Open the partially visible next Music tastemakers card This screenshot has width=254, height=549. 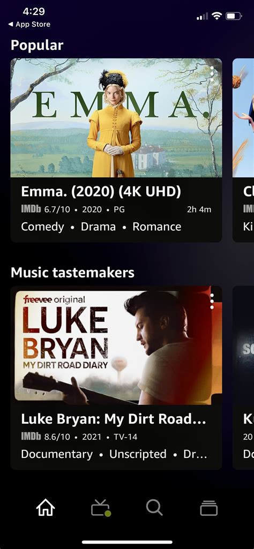tap(243, 378)
